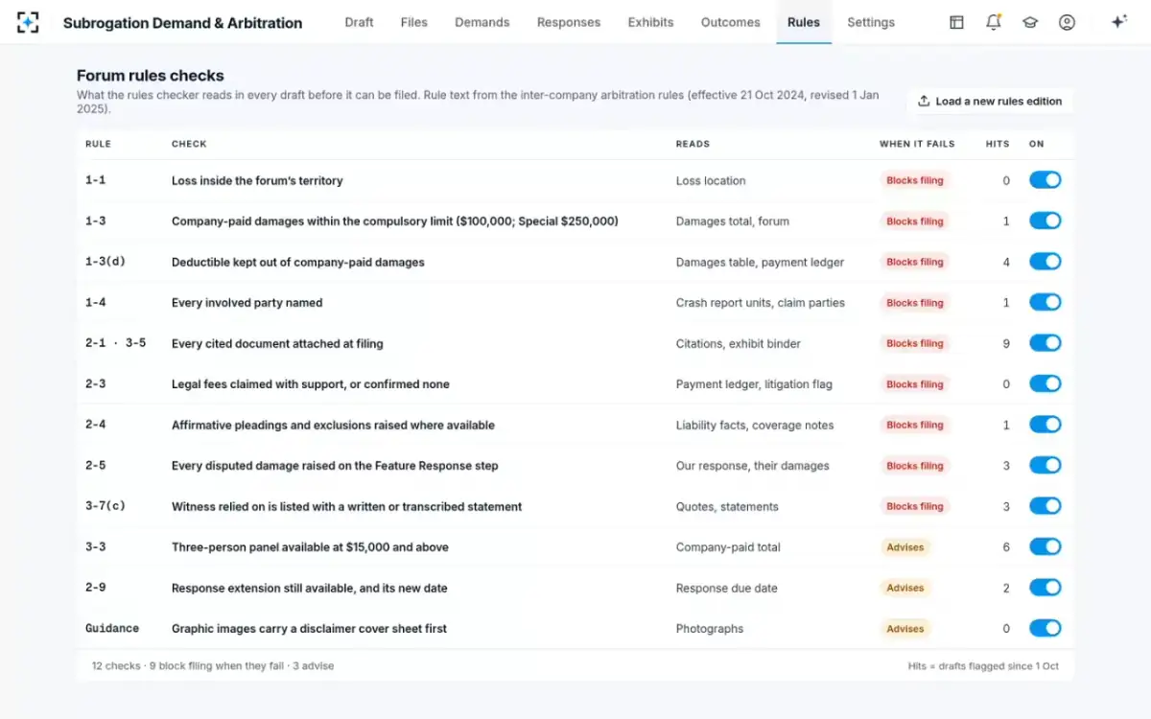Viewport: 1151px width, 719px height.
Task: Open the notifications bell
Action: pyautogui.click(x=994, y=22)
